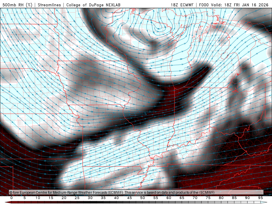The height and width of the screenshot is (204, 272).
Task: Click the "95" label on the RH scale
Action: [x=260, y=198]
